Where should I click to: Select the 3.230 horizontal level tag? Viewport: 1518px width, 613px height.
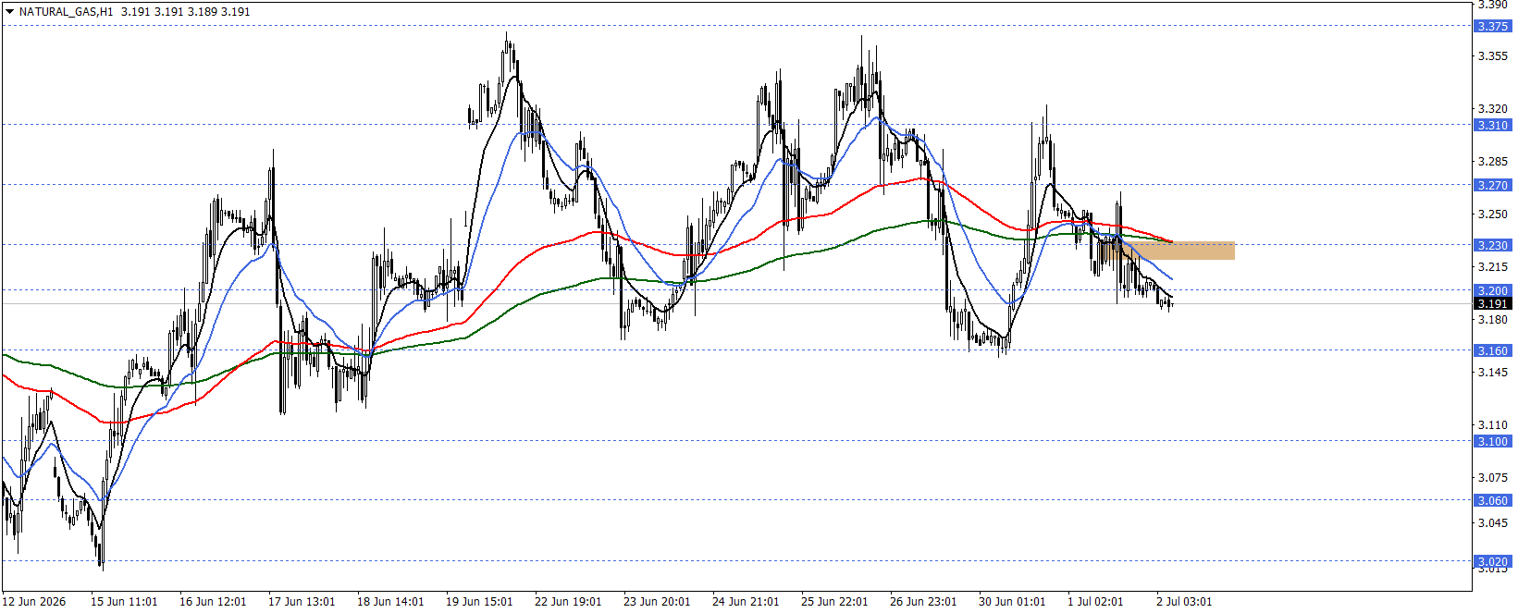pyautogui.click(x=1492, y=245)
